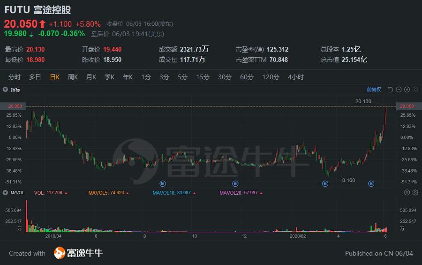Click the 最高价 20.130 value
422x265 pixels.
coord(35,49)
